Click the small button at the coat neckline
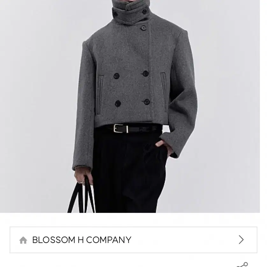267x267 pixels. tap(144, 27)
